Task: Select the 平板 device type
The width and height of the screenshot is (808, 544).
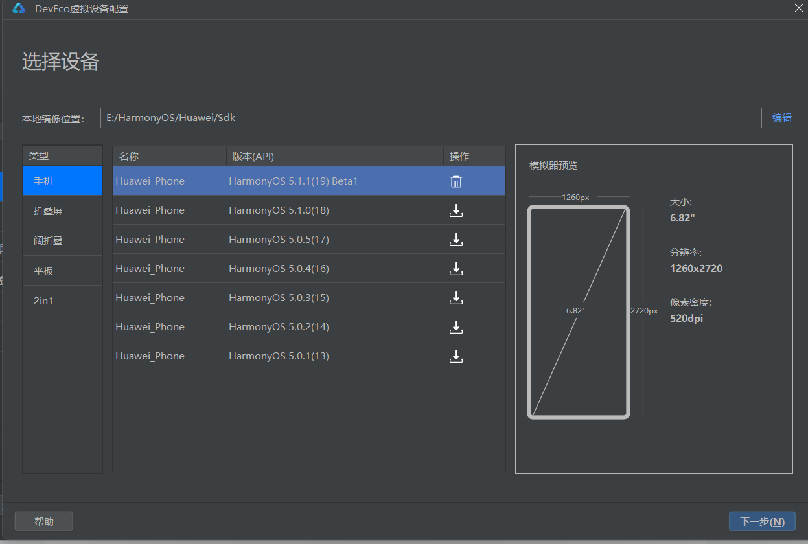Action: 62,271
